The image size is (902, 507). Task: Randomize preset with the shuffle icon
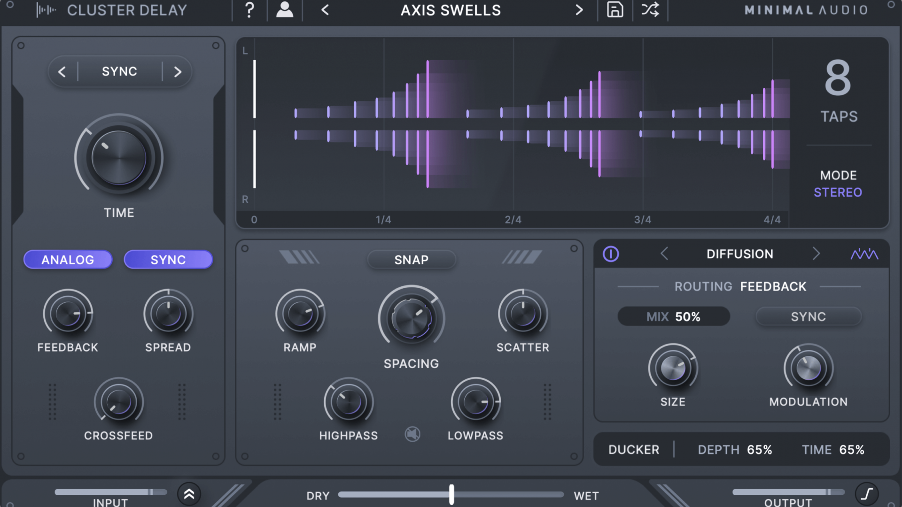pos(650,10)
